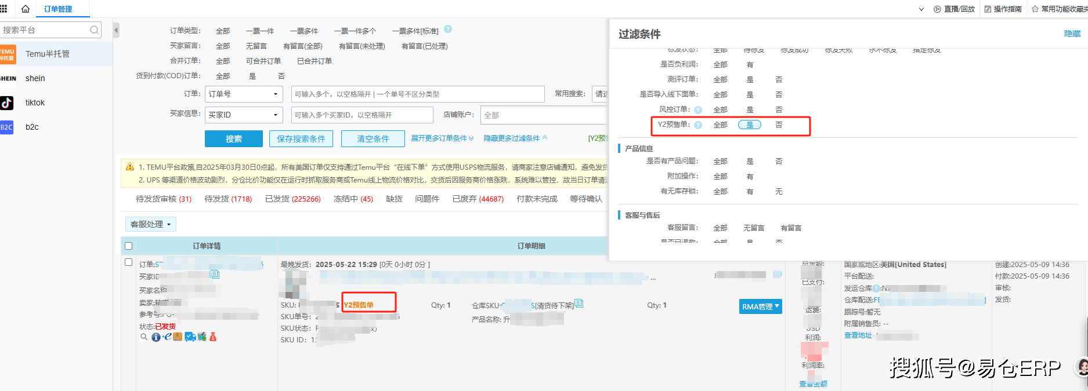
Task: Tick the checkbox of the first order row
Action: pyautogui.click(x=129, y=262)
